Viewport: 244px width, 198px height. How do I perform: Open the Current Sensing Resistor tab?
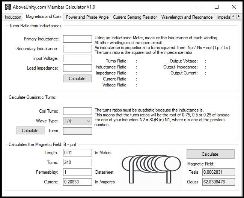(x=135, y=17)
